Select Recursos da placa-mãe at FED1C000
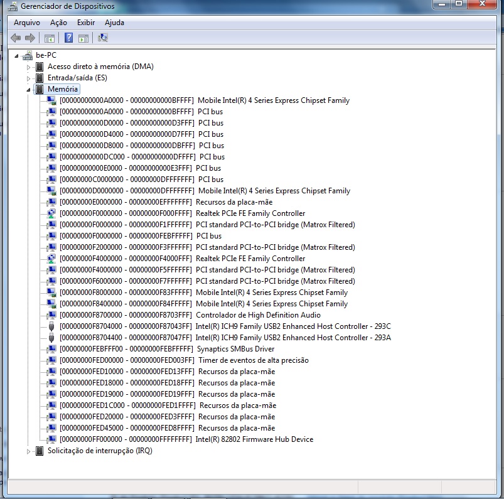Screen dimensions: 504x499 [168, 405]
